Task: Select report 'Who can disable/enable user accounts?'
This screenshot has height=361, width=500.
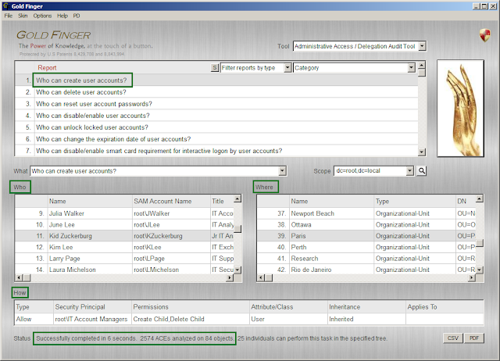Action: pyautogui.click(x=216, y=116)
